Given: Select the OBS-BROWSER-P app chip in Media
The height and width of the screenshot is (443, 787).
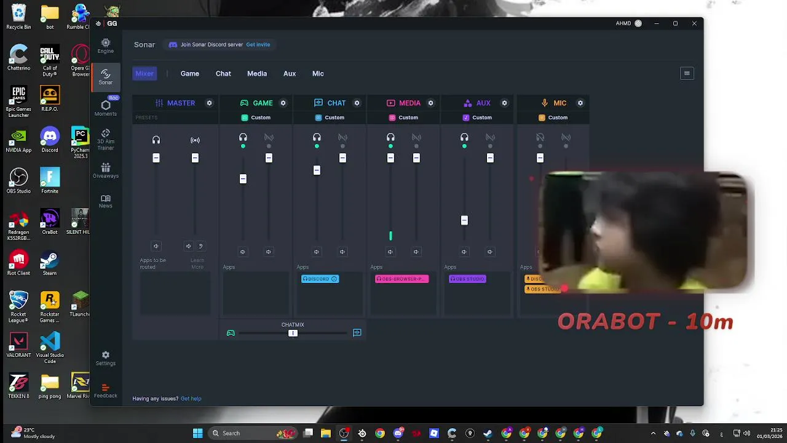Looking at the screenshot, I should click(x=402, y=279).
